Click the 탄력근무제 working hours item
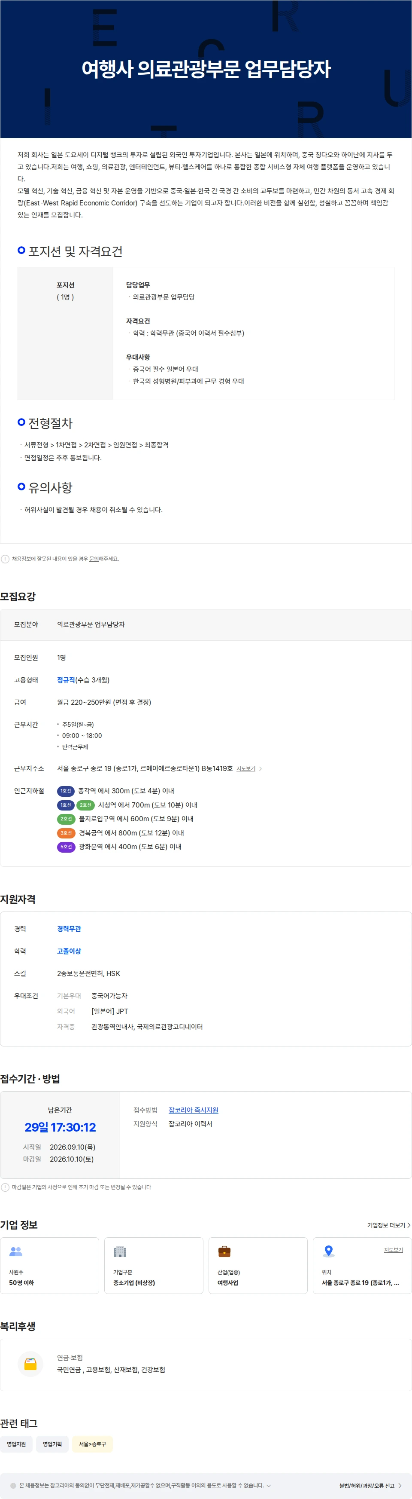This screenshot has height=1499, width=412. coord(75,747)
